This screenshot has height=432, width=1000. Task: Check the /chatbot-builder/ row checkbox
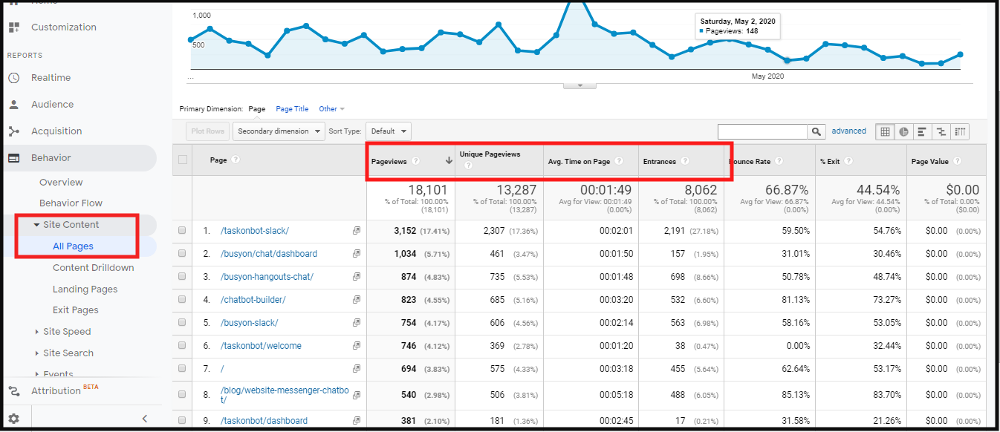click(182, 300)
